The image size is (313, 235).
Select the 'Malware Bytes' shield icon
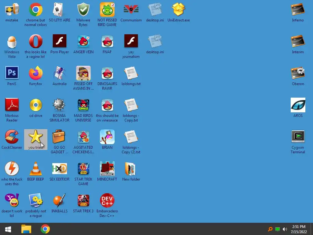coord(83,9)
